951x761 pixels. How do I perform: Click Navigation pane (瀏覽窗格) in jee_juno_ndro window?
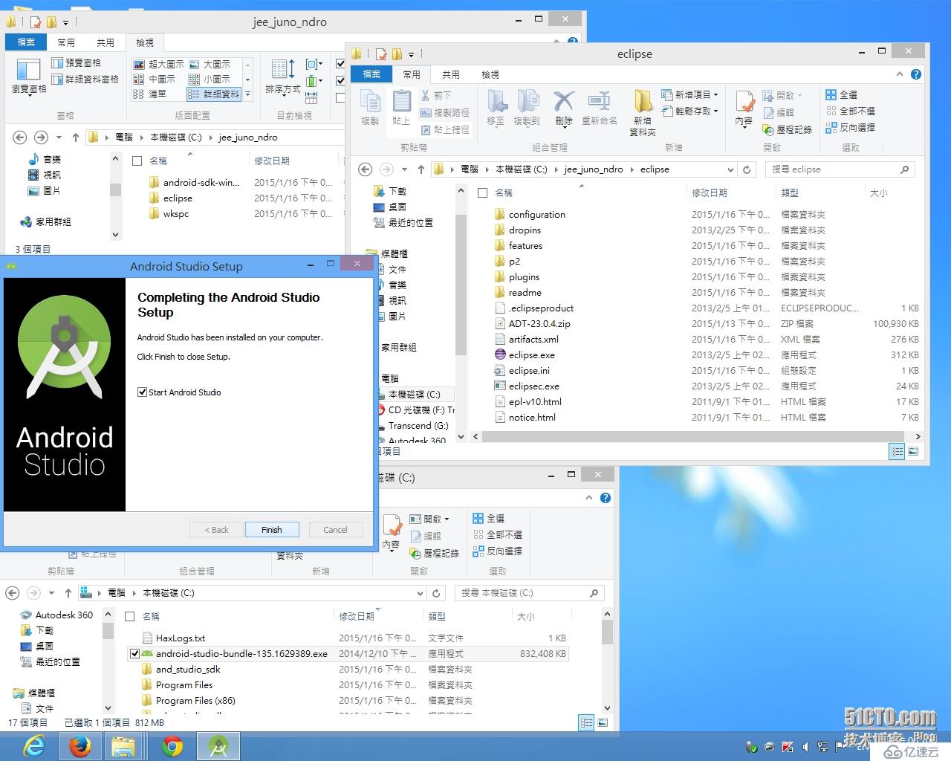(x=28, y=77)
